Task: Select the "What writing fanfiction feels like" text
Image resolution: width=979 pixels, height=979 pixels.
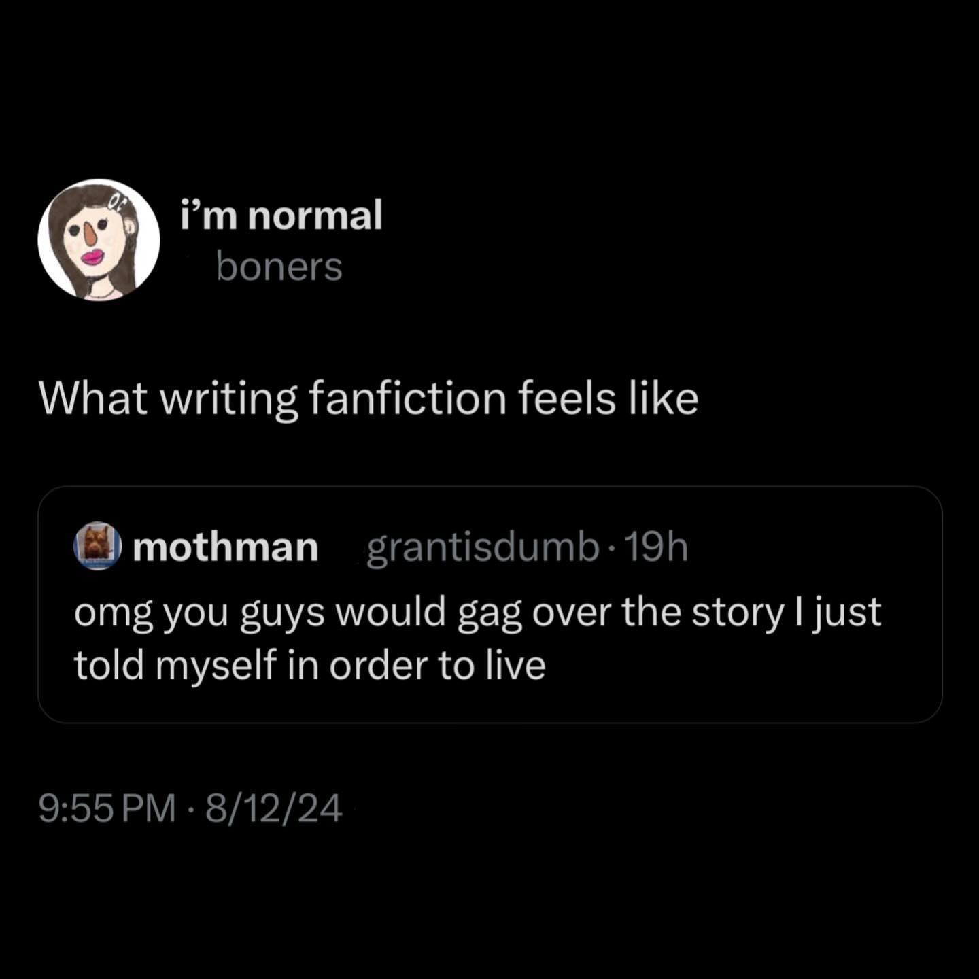Action: pos(368,398)
